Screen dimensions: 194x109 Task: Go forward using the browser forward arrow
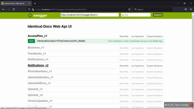pyautogui.click(x=8, y=9)
